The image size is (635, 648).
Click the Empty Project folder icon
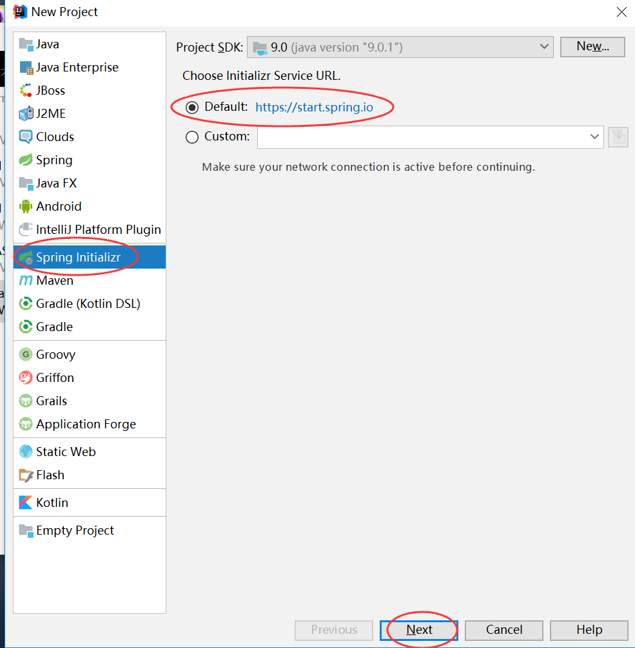click(26, 531)
